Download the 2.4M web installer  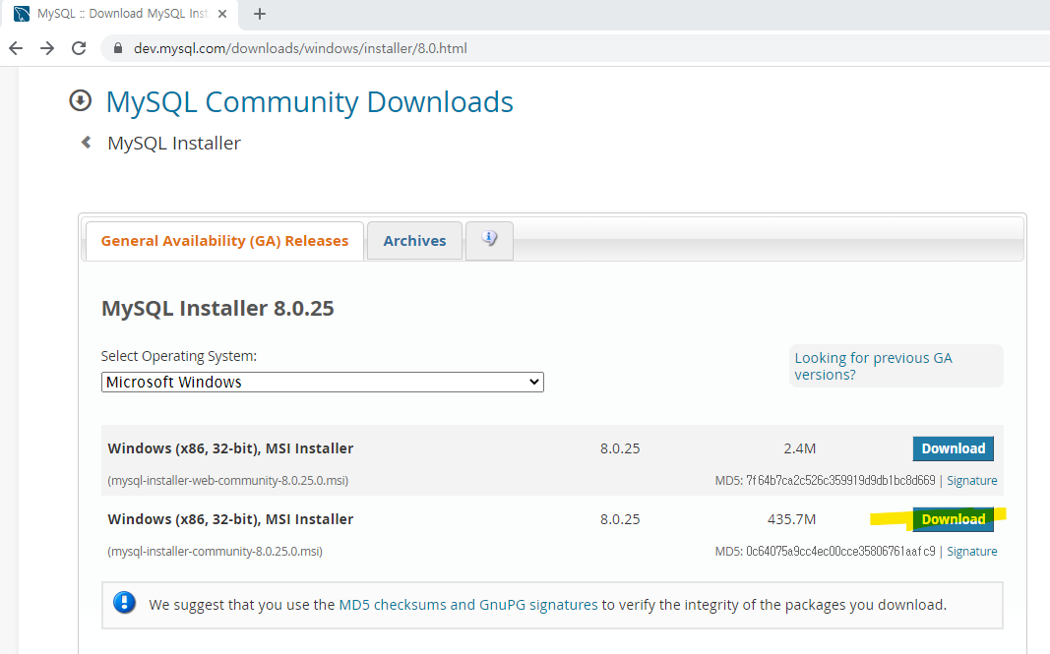[x=953, y=448]
